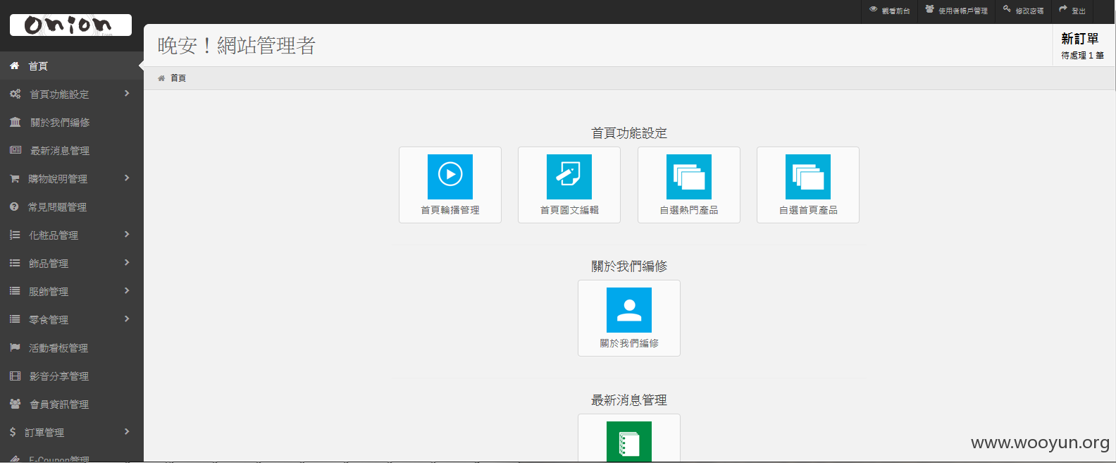1116x463 pixels.
Task: Click the 關於我們編修 section heading above its tile
Action: point(629,266)
